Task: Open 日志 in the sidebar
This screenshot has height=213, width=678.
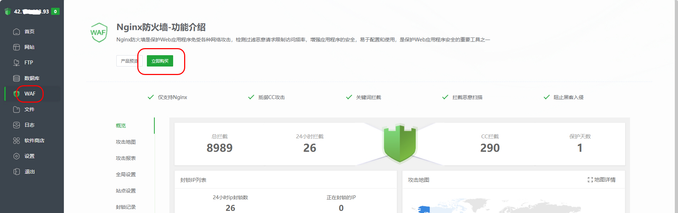Action: tap(29, 125)
